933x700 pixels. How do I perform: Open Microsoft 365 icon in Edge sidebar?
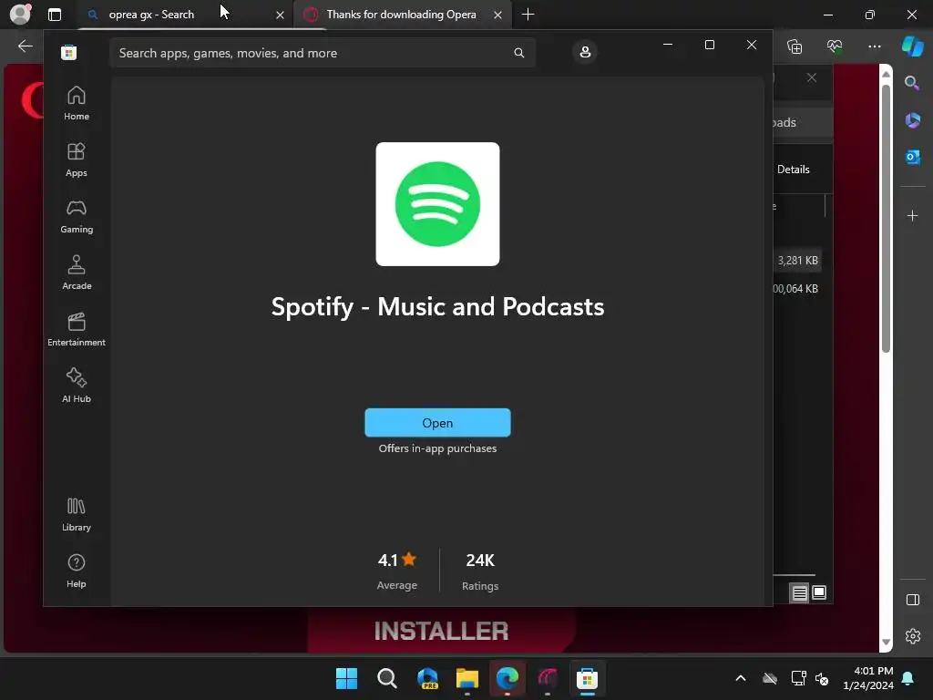[x=913, y=120]
